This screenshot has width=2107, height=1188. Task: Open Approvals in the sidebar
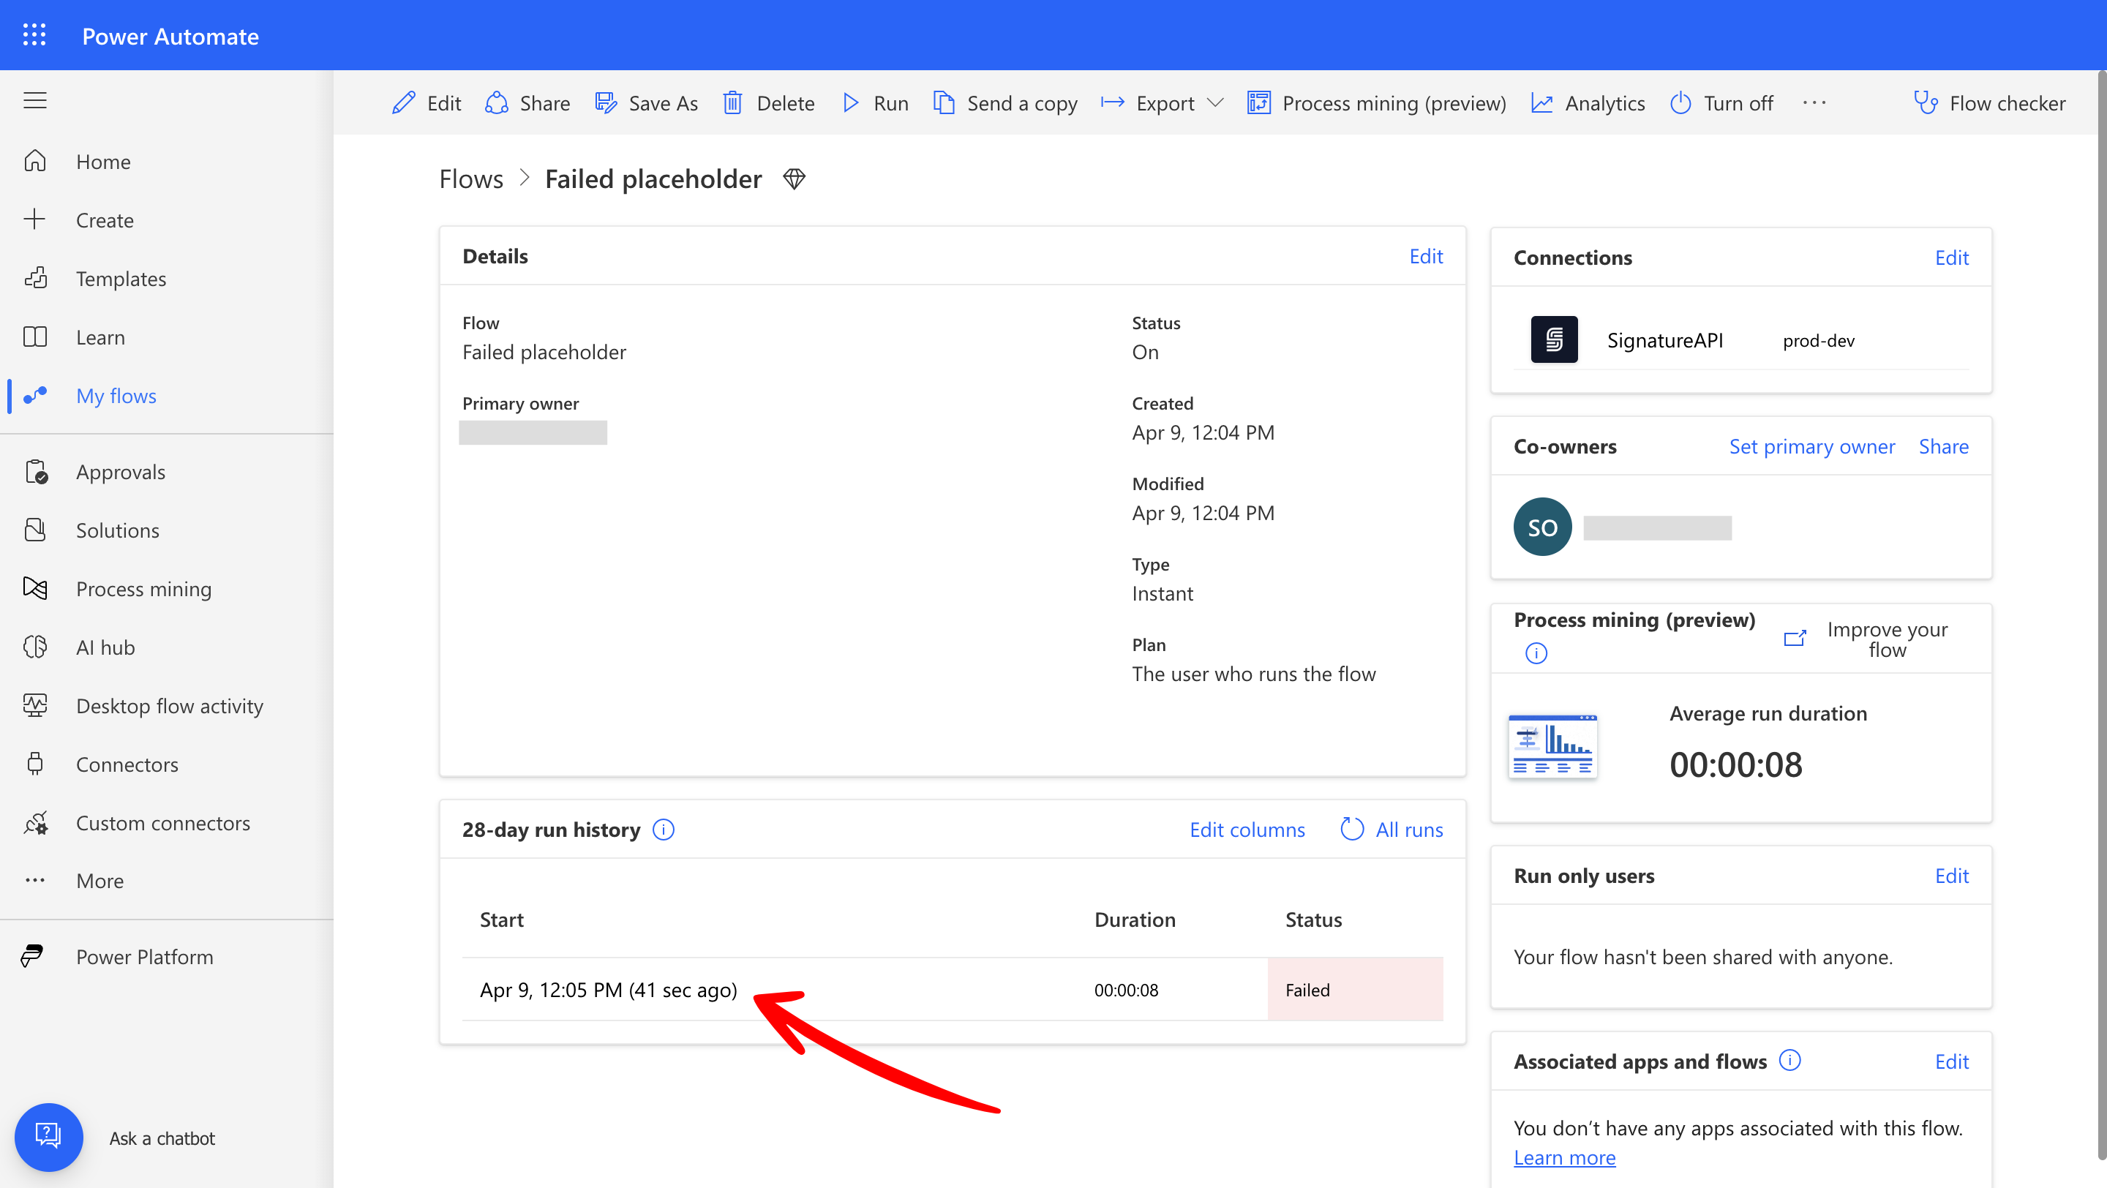tap(120, 472)
